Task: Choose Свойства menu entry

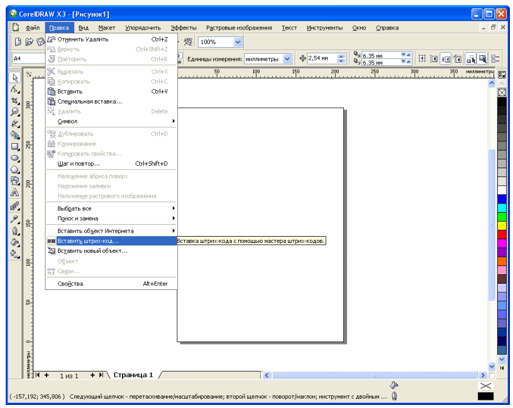Action: pos(111,284)
